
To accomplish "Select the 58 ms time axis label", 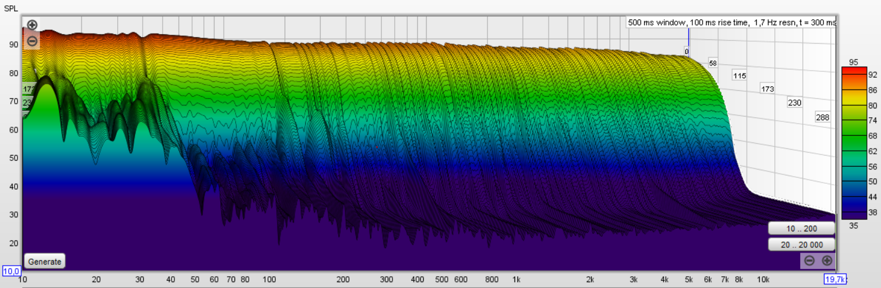I will point(712,63).
